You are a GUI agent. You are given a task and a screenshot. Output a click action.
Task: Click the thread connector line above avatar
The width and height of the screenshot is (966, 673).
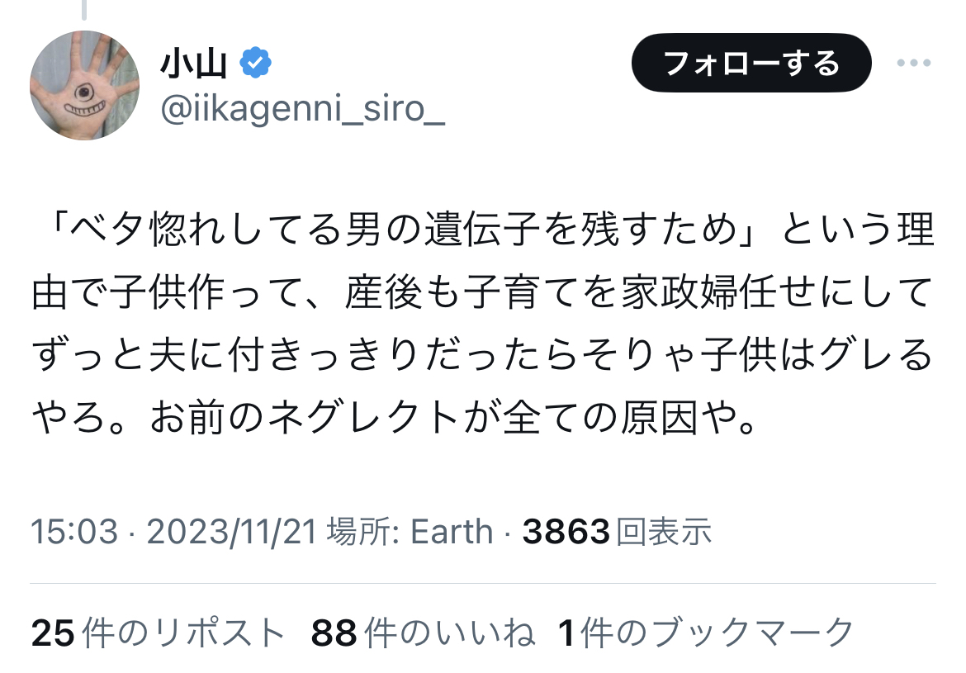84,10
